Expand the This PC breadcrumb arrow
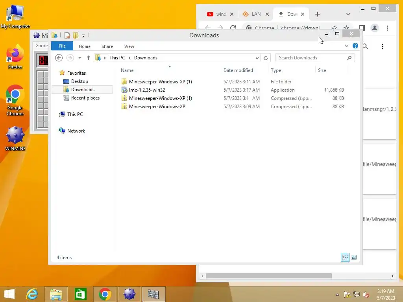 tap(130, 58)
